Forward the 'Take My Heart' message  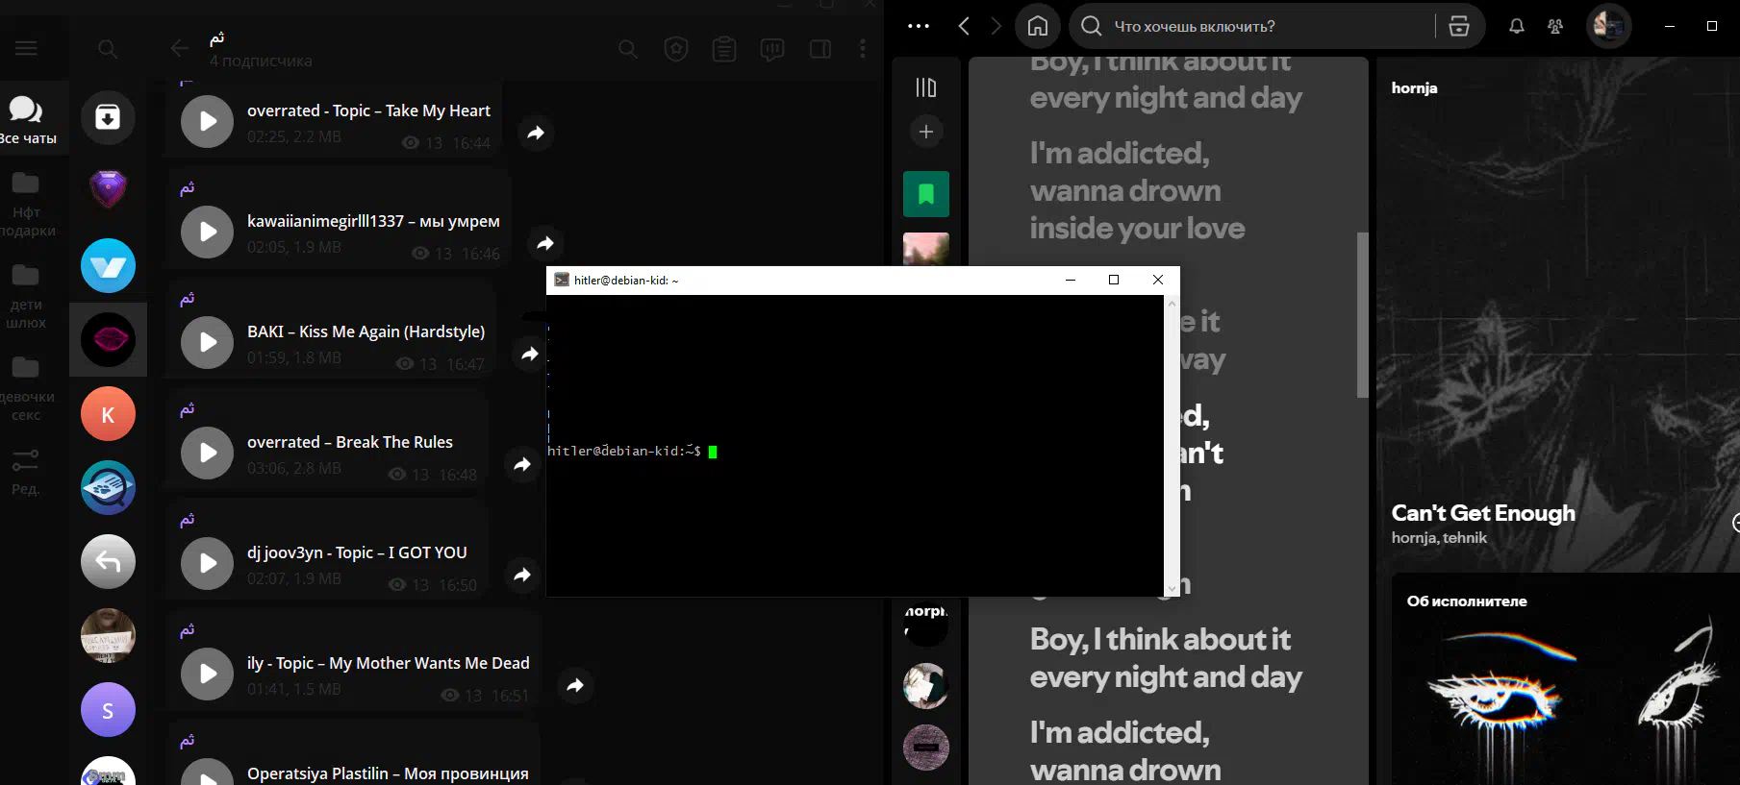[536, 133]
